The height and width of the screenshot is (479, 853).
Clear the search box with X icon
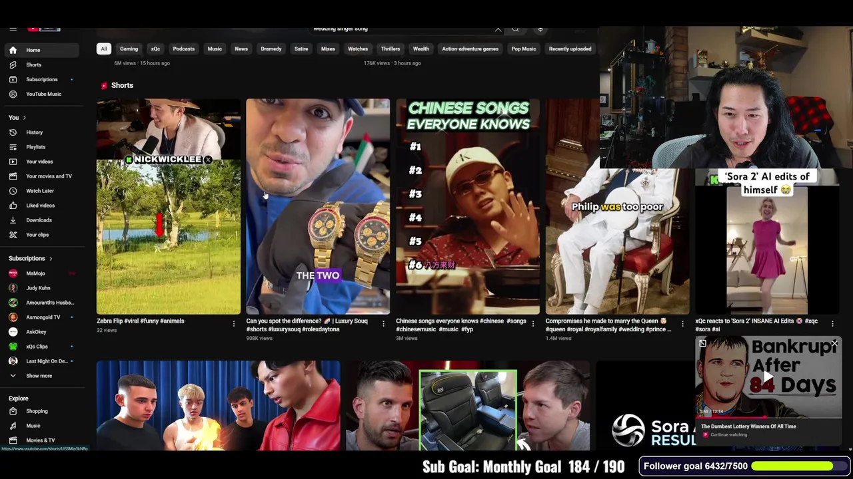pyautogui.click(x=498, y=29)
